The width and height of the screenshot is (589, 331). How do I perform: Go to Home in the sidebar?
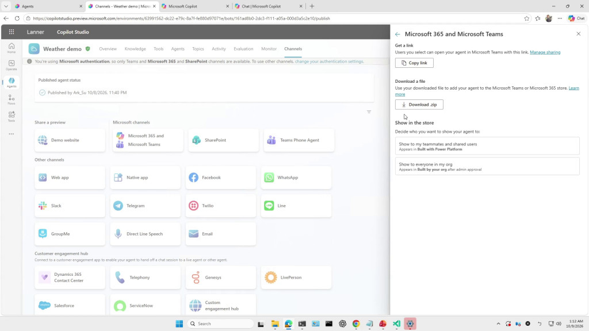coord(12,48)
